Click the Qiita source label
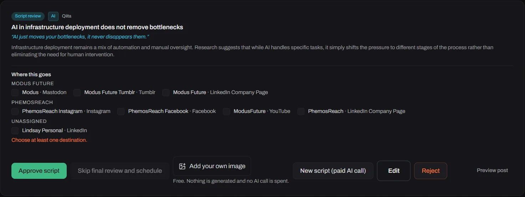 click(x=67, y=16)
